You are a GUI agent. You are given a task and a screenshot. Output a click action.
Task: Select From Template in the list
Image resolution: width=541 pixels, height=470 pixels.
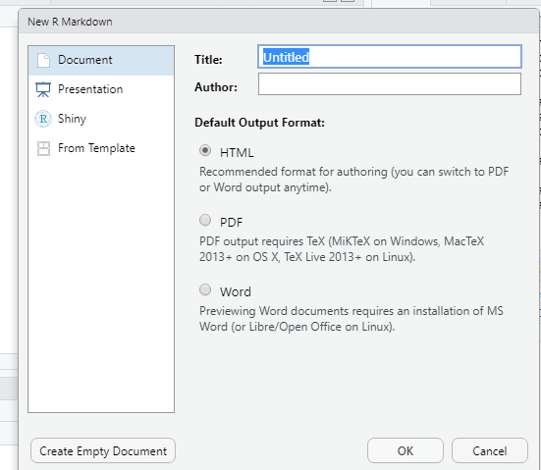101,148
